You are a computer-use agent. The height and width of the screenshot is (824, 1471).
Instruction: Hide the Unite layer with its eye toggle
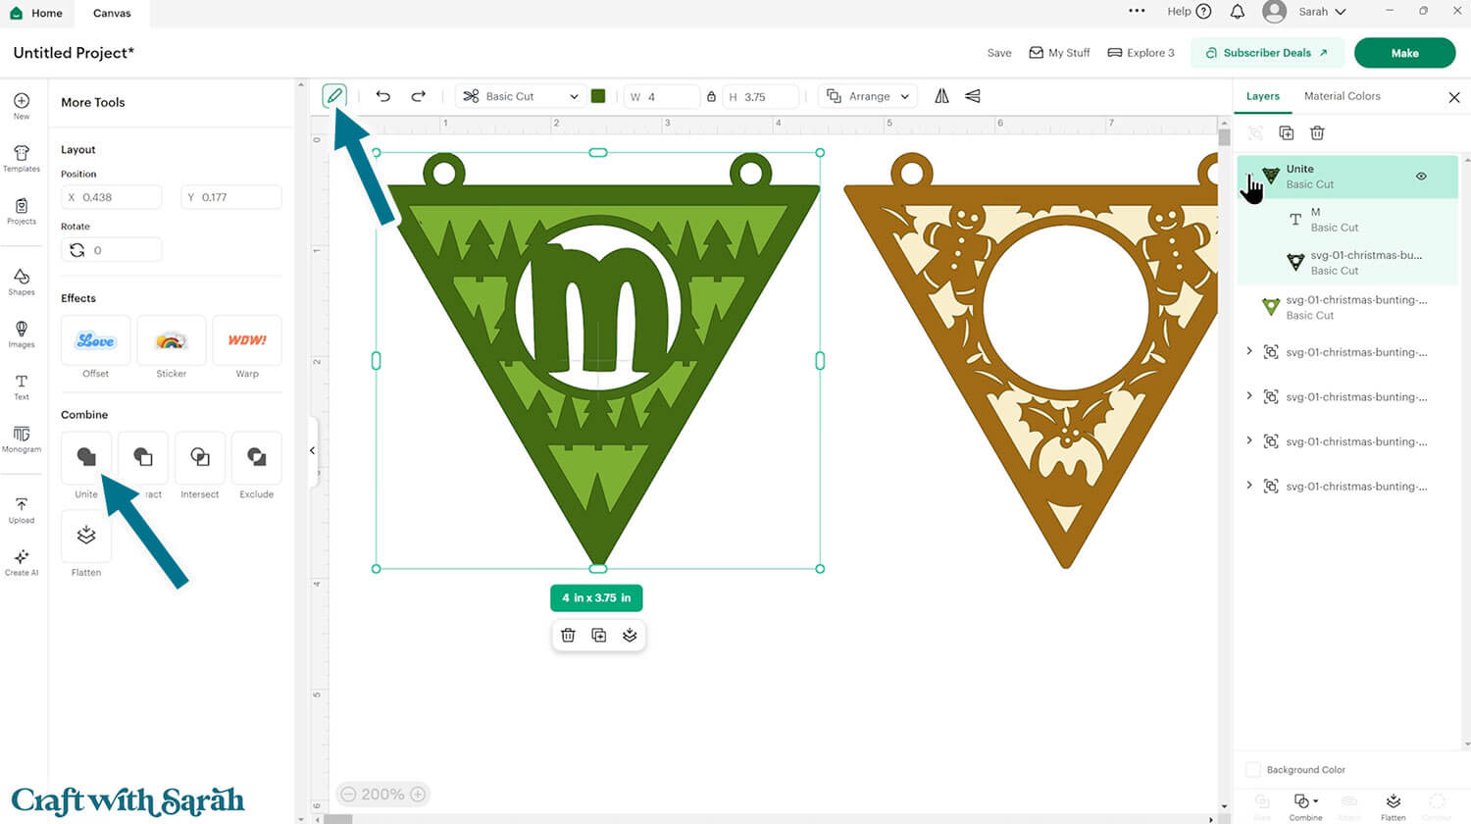click(x=1421, y=177)
